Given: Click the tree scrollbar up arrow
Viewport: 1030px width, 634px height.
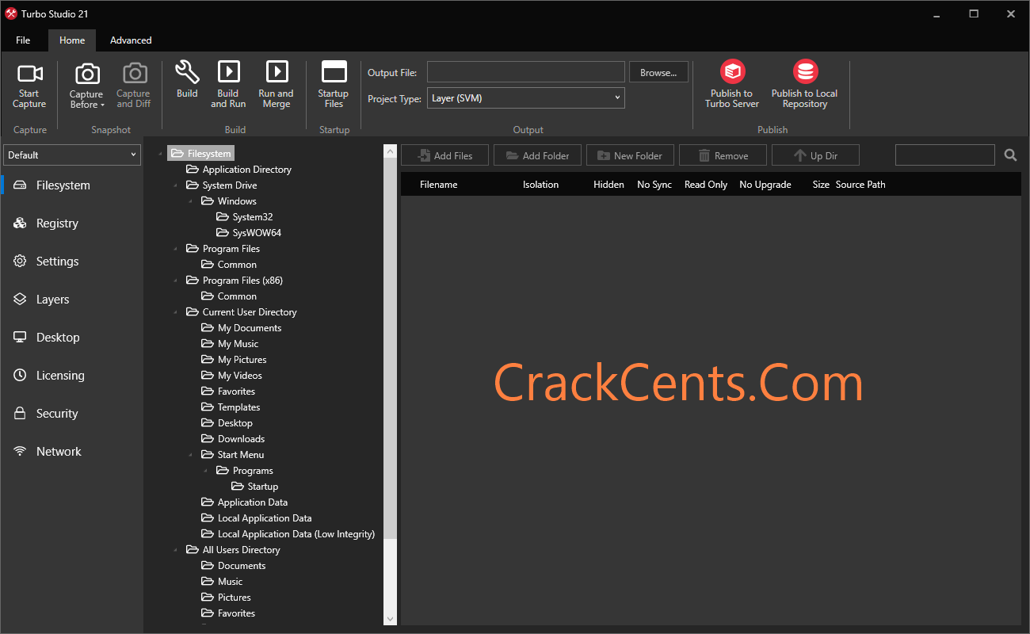Looking at the screenshot, I should (390, 151).
